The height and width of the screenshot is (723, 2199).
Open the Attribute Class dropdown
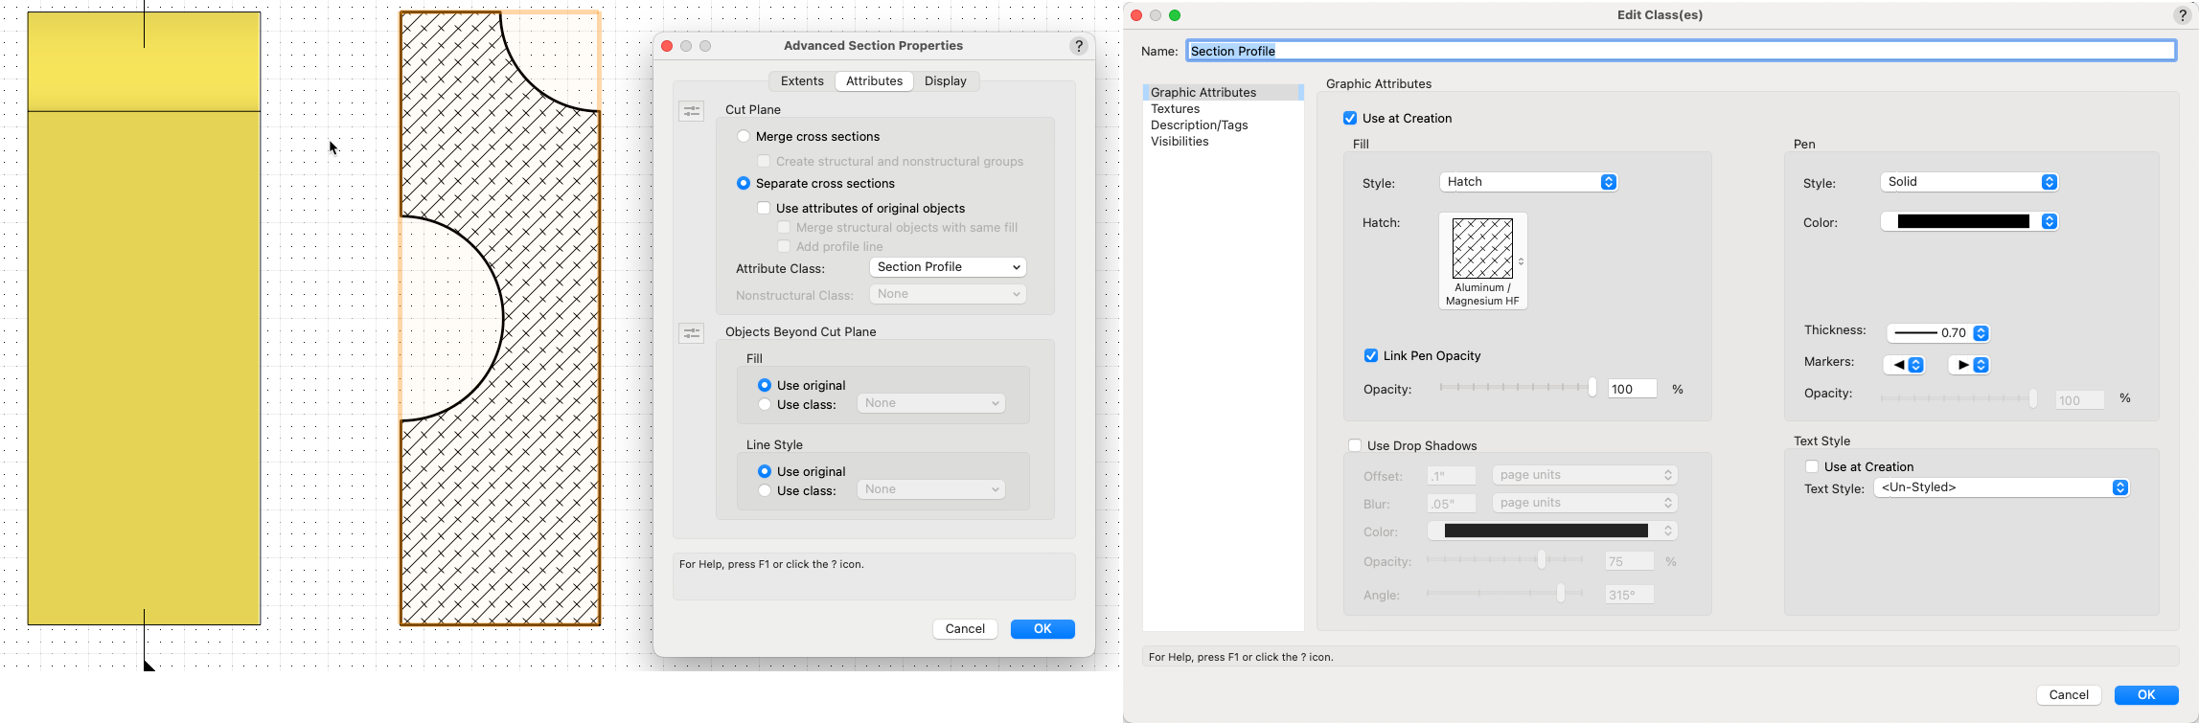point(948,267)
